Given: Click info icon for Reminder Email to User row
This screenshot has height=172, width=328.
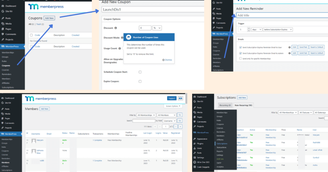Looking at the screenshot, I should point(290,47).
